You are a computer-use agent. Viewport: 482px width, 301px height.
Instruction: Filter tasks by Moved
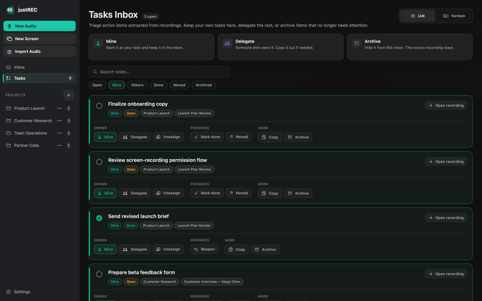coord(179,85)
